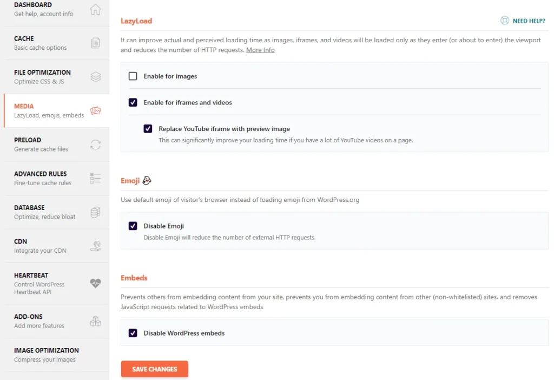Click the Heartbeat heart icon

coord(95,283)
